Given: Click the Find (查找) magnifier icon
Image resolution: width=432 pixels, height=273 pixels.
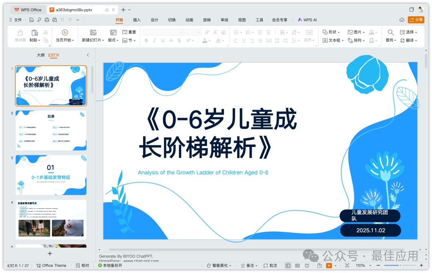Looking at the screenshot, I should pyautogui.click(x=390, y=32).
